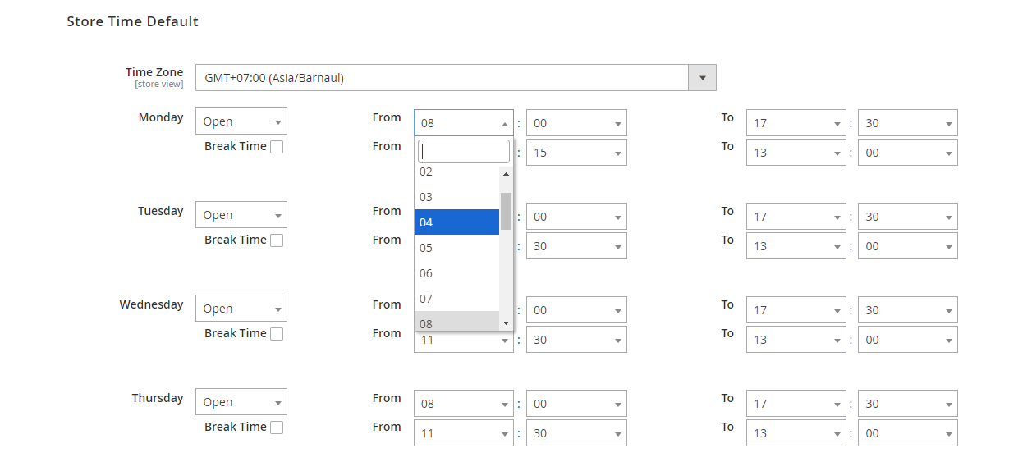Select hour 03 from dropdown options
The image size is (1032, 462).
click(x=456, y=197)
